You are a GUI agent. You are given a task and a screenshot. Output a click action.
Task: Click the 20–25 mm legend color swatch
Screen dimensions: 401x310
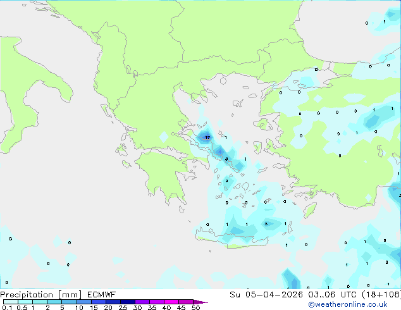click(113, 302)
